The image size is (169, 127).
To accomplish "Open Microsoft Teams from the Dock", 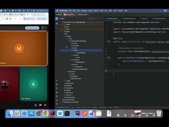I will pyautogui.click(x=92, y=114).
